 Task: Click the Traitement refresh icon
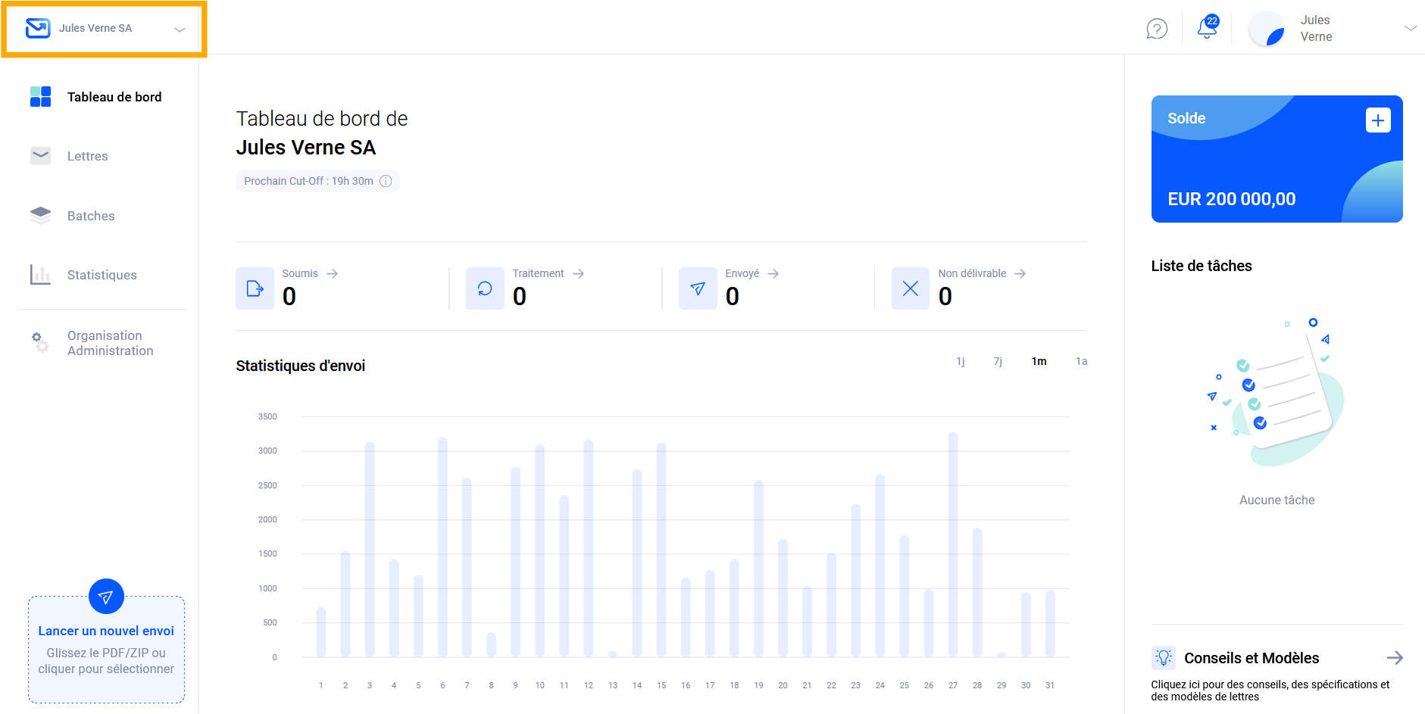485,288
